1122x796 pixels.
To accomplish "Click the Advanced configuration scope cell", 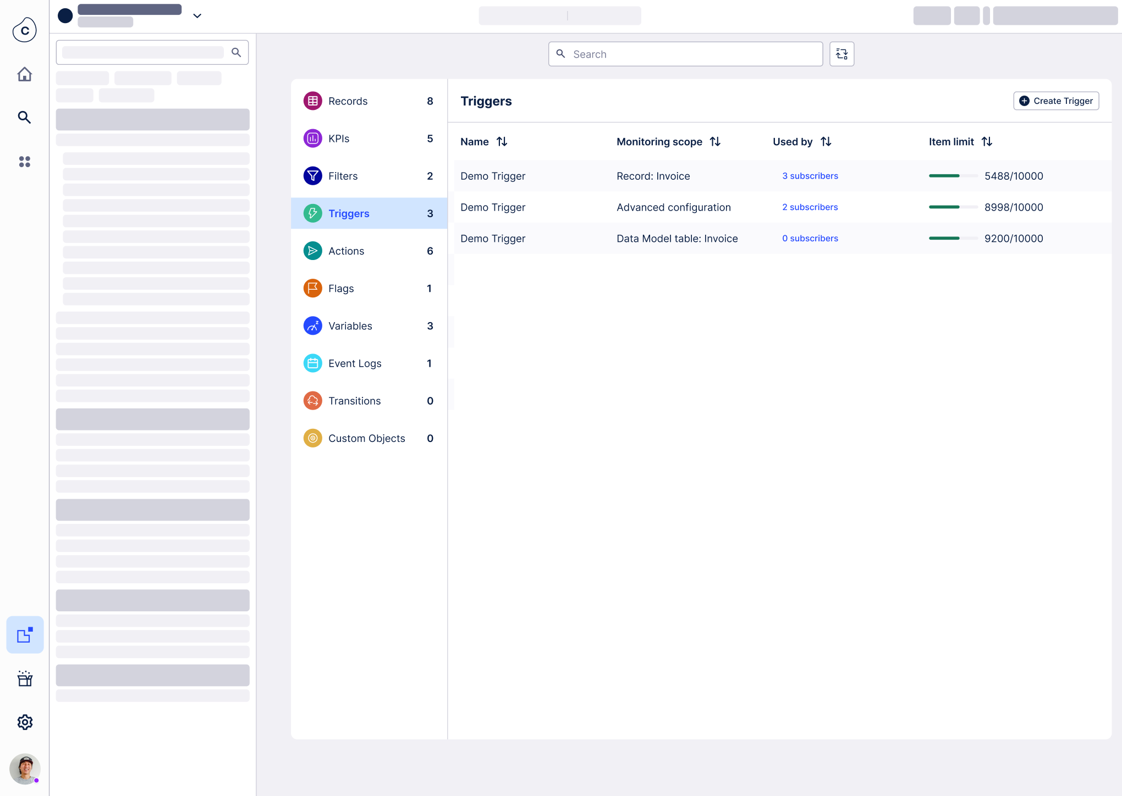I will point(674,207).
